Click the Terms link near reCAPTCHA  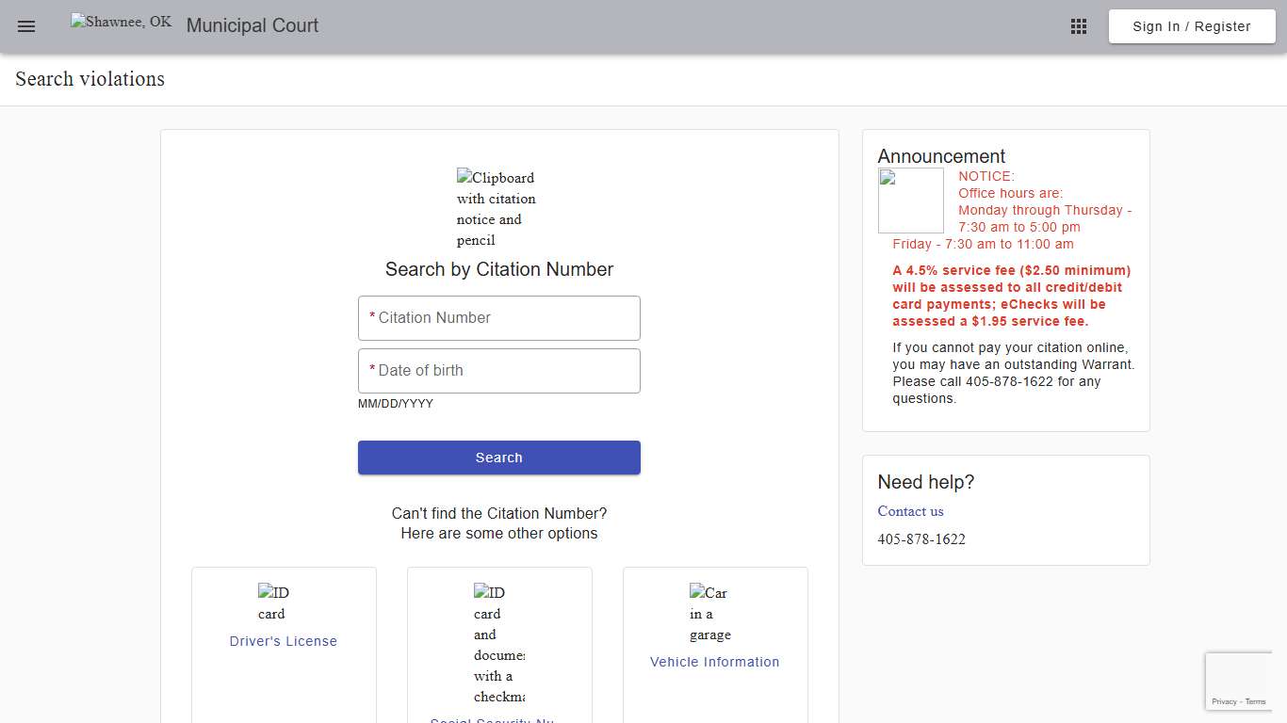pos(1255,701)
